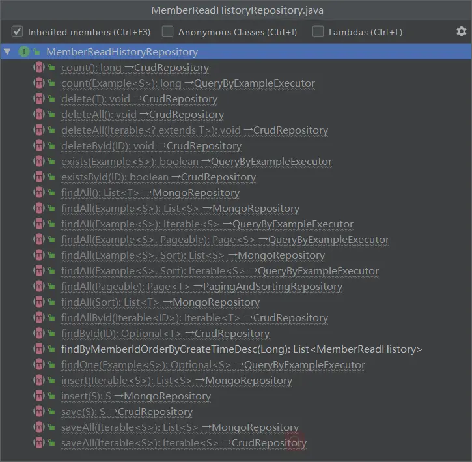
Task: Click the method icon for exists(Example<S>)
Action: click(39, 161)
